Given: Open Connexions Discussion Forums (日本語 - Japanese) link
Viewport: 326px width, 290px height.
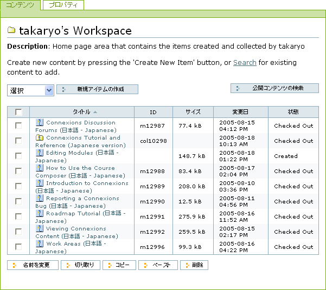Looking at the screenshot, I should (76, 126).
